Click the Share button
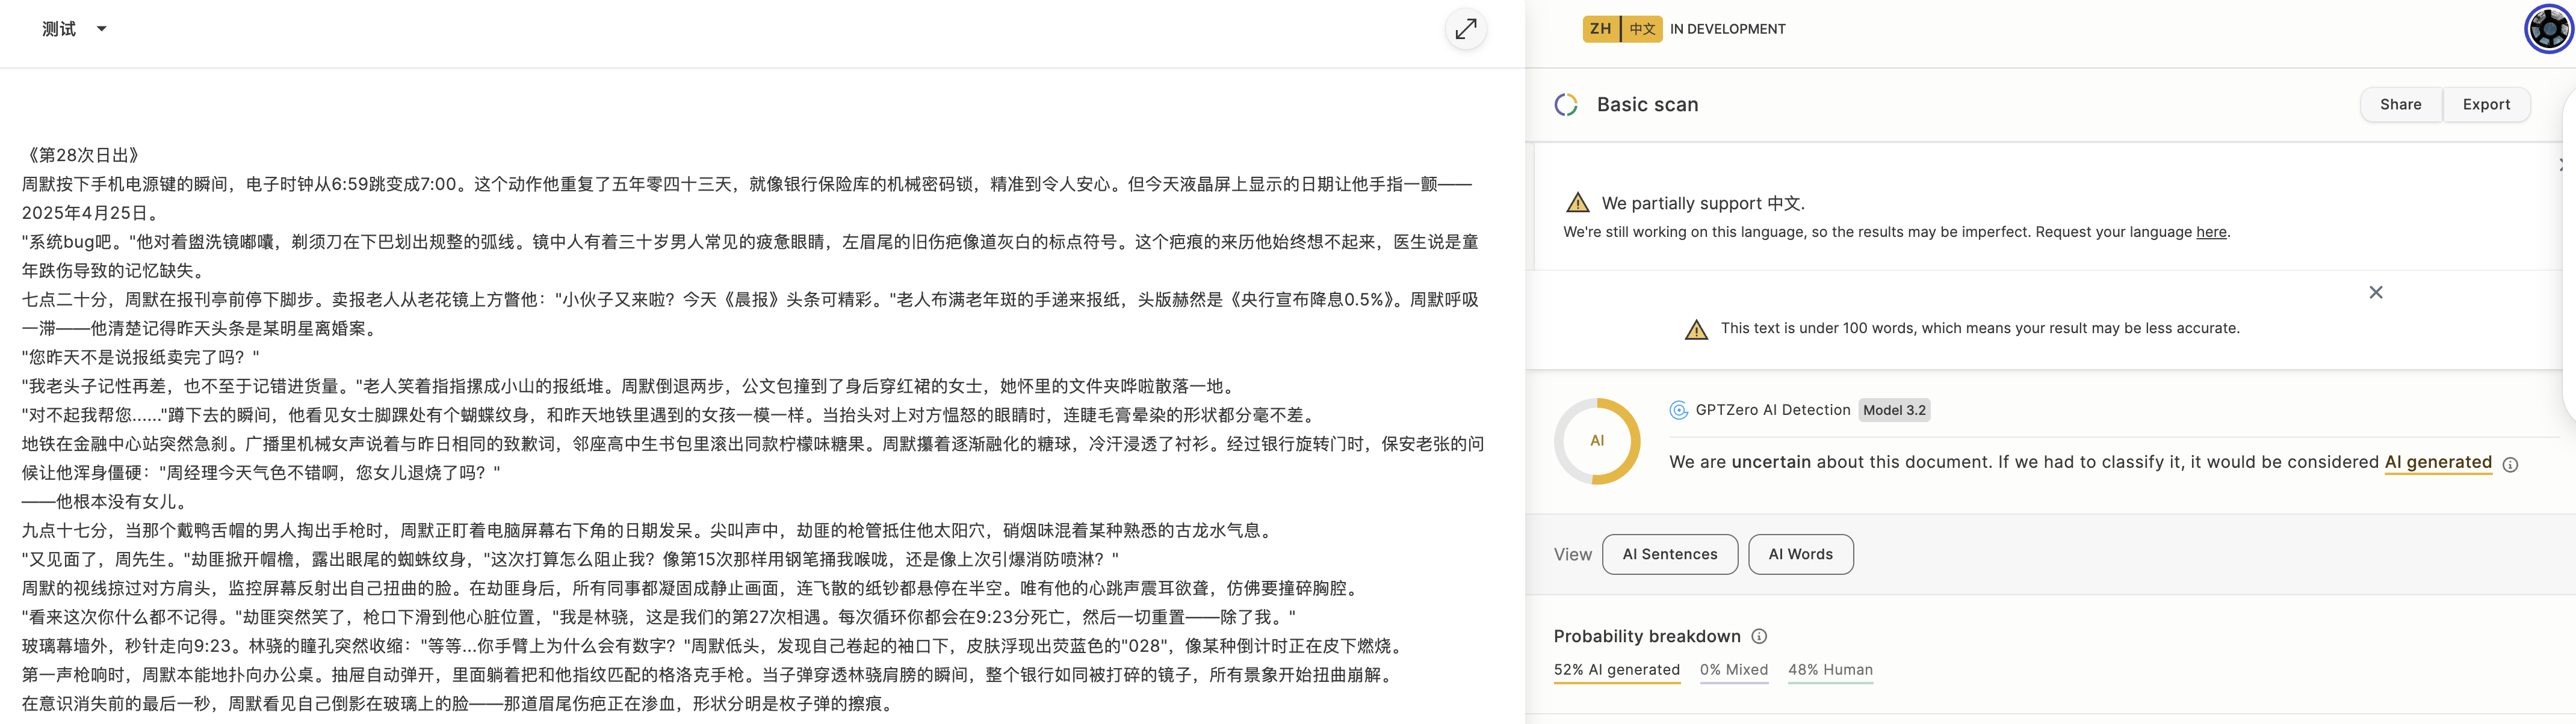 [2400, 105]
